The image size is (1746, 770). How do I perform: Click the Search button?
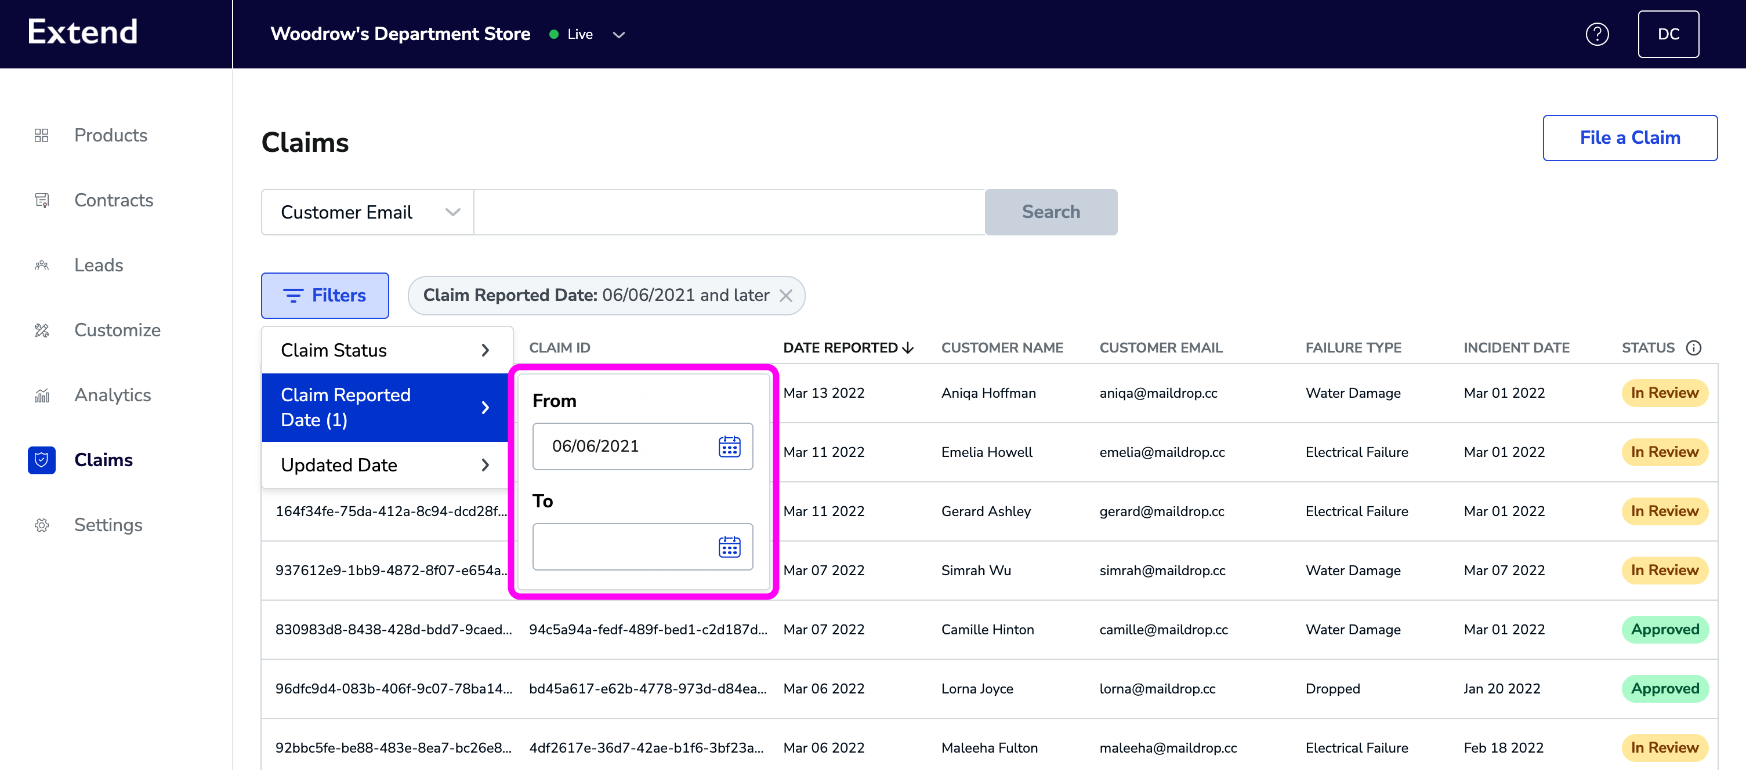point(1051,212)
